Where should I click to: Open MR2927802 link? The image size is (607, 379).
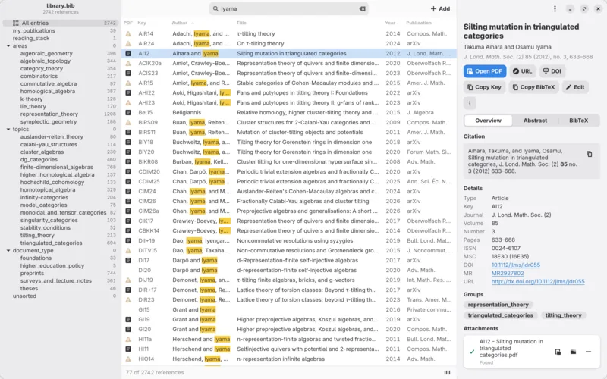point(508,273)
